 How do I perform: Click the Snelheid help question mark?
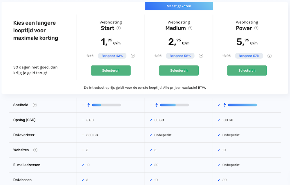click(35, 105)
